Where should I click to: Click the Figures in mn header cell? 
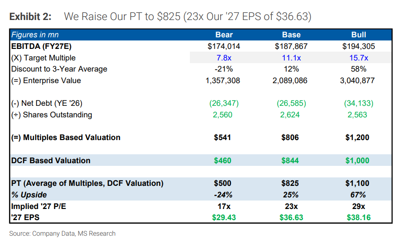(x=35, y=35)
